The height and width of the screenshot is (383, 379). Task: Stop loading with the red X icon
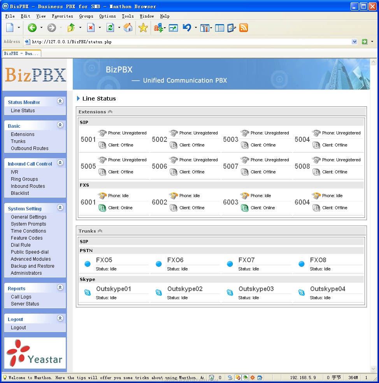tap(91, 28)
